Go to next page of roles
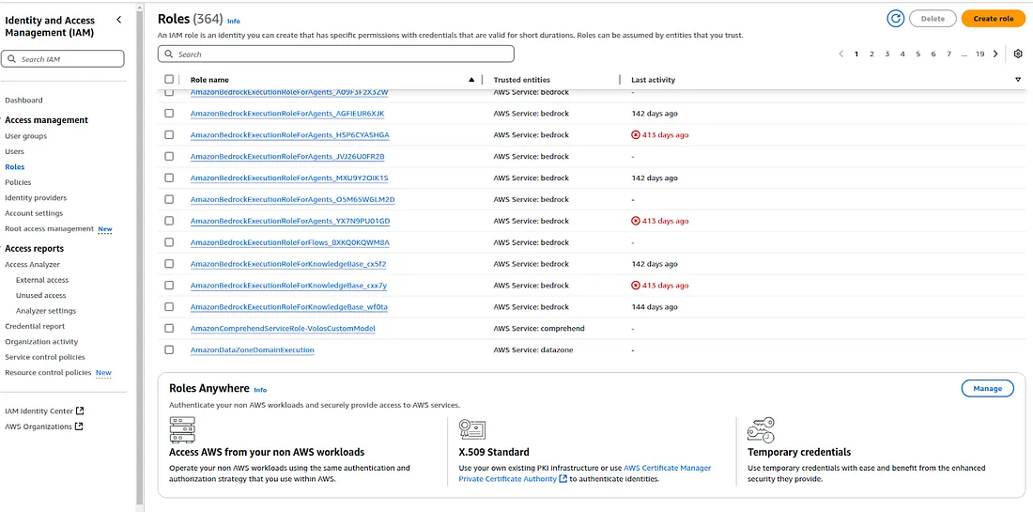 click(x=995, y=54)
